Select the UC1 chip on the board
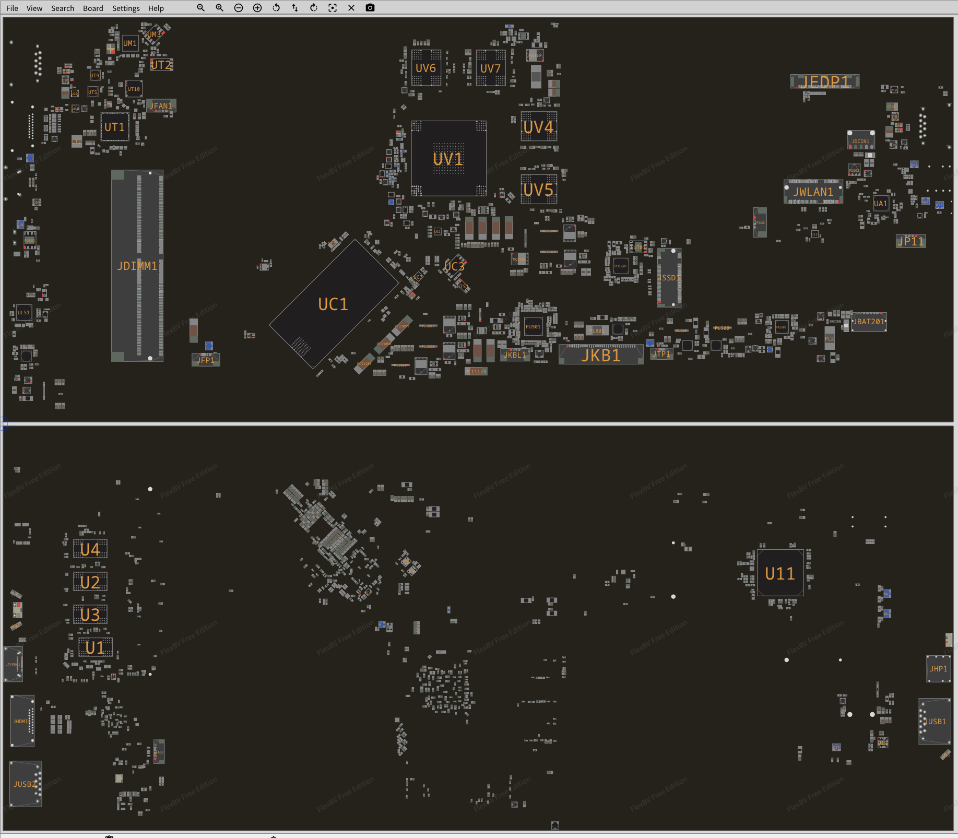The width and height of the screenshot is (958, 838). (333, 304)
